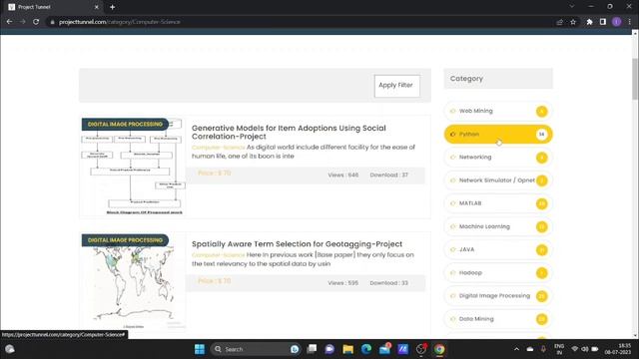
Task: Click the ENG IN language indicator
Action: click(559, 349)
